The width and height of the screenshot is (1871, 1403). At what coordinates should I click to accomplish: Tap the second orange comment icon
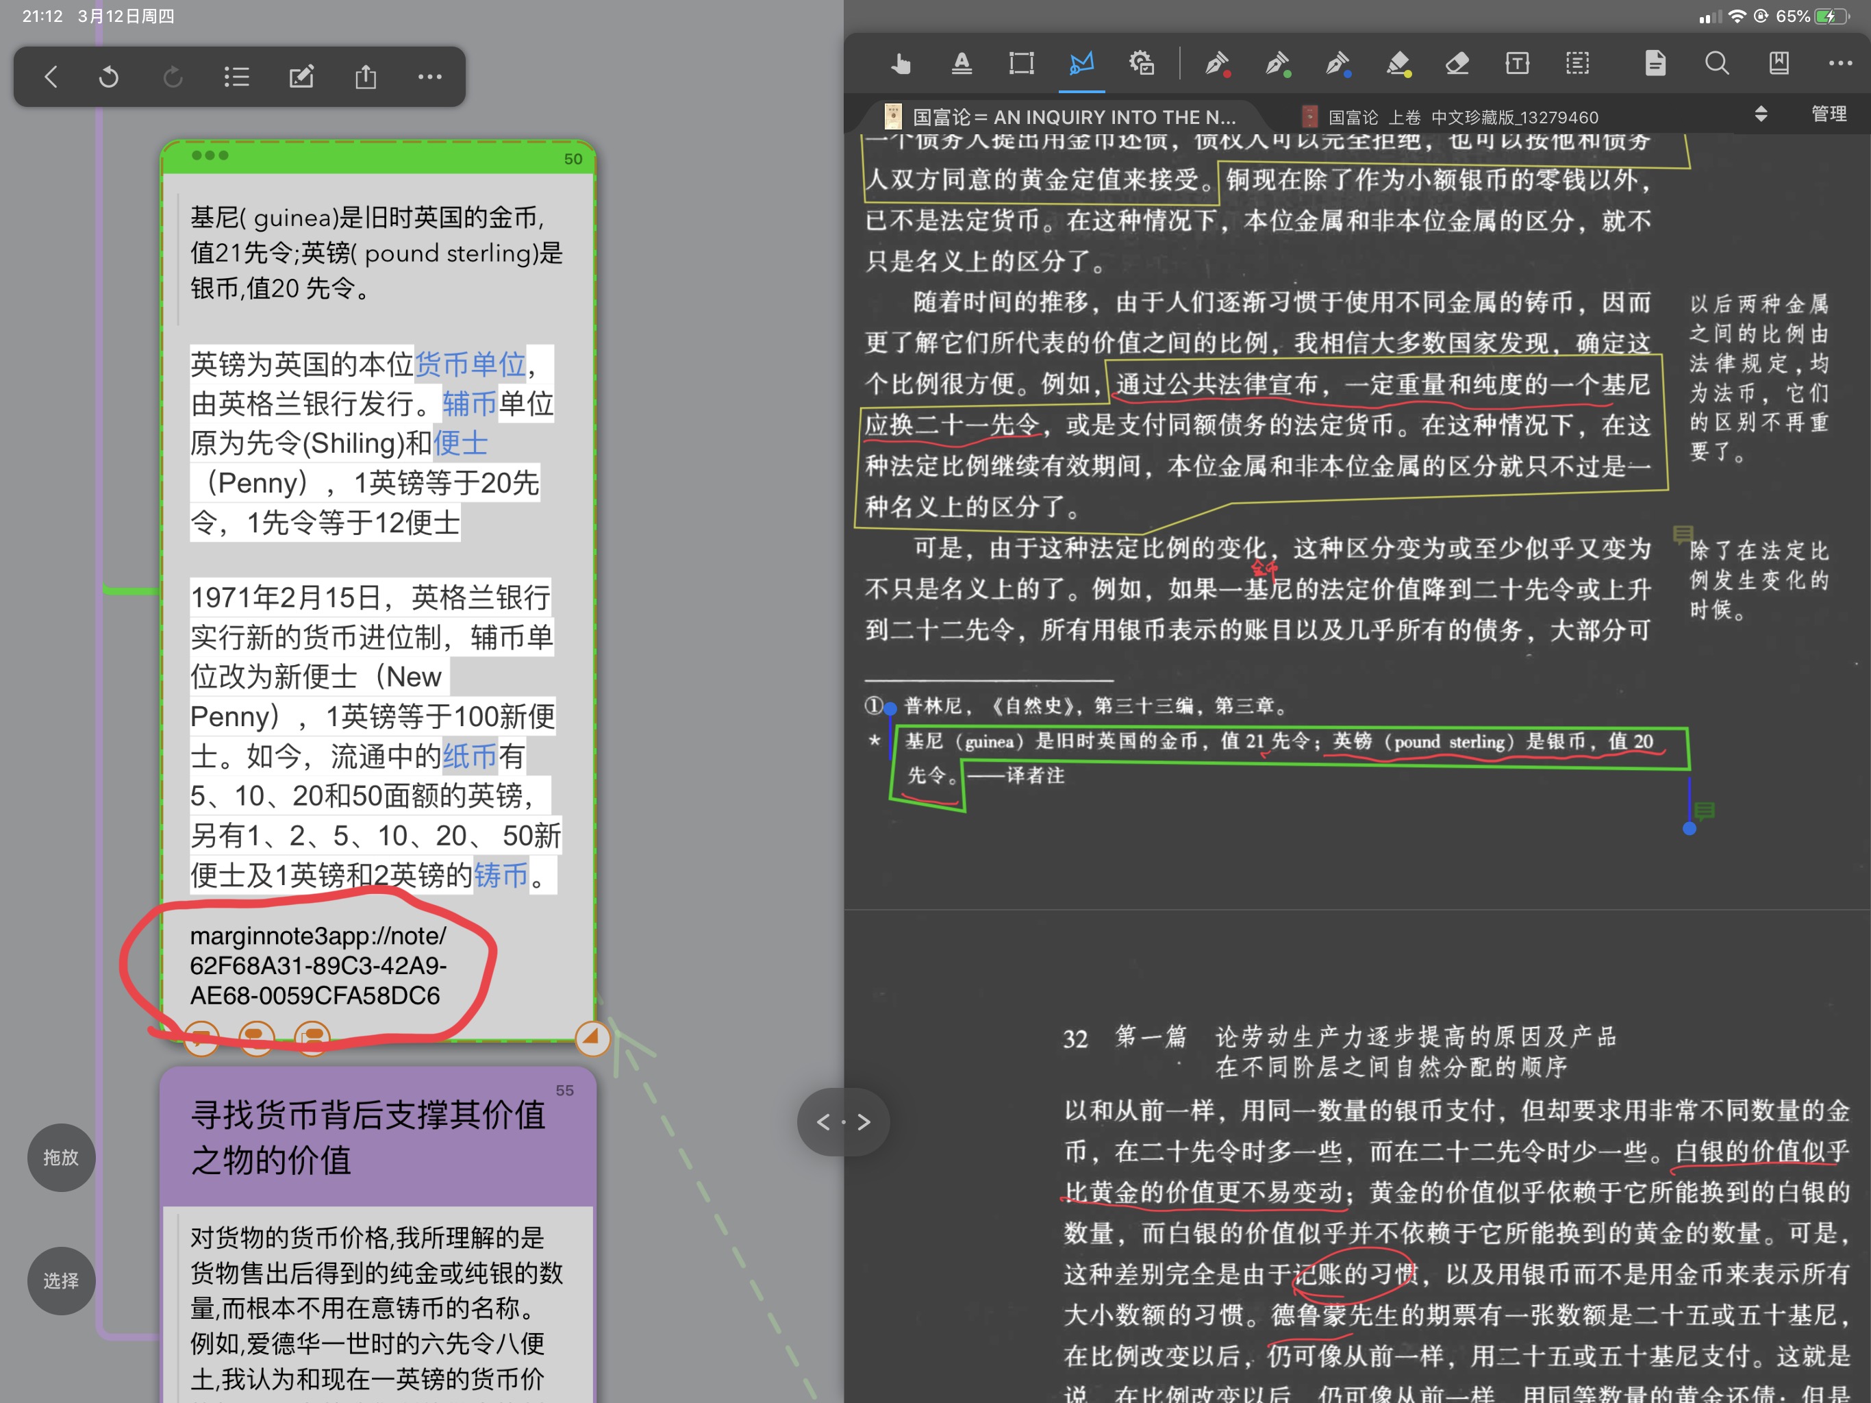click(256, 1037)
